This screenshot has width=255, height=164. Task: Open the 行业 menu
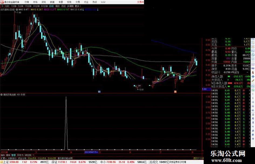(x=86, y=2)
